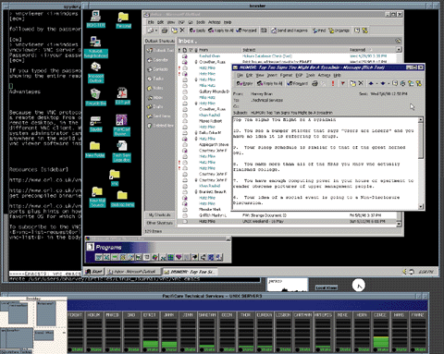Click the red Importance exclamation icon
This screenshot has width=444, height=354.
pyautogui.click(x=333, y=83)
